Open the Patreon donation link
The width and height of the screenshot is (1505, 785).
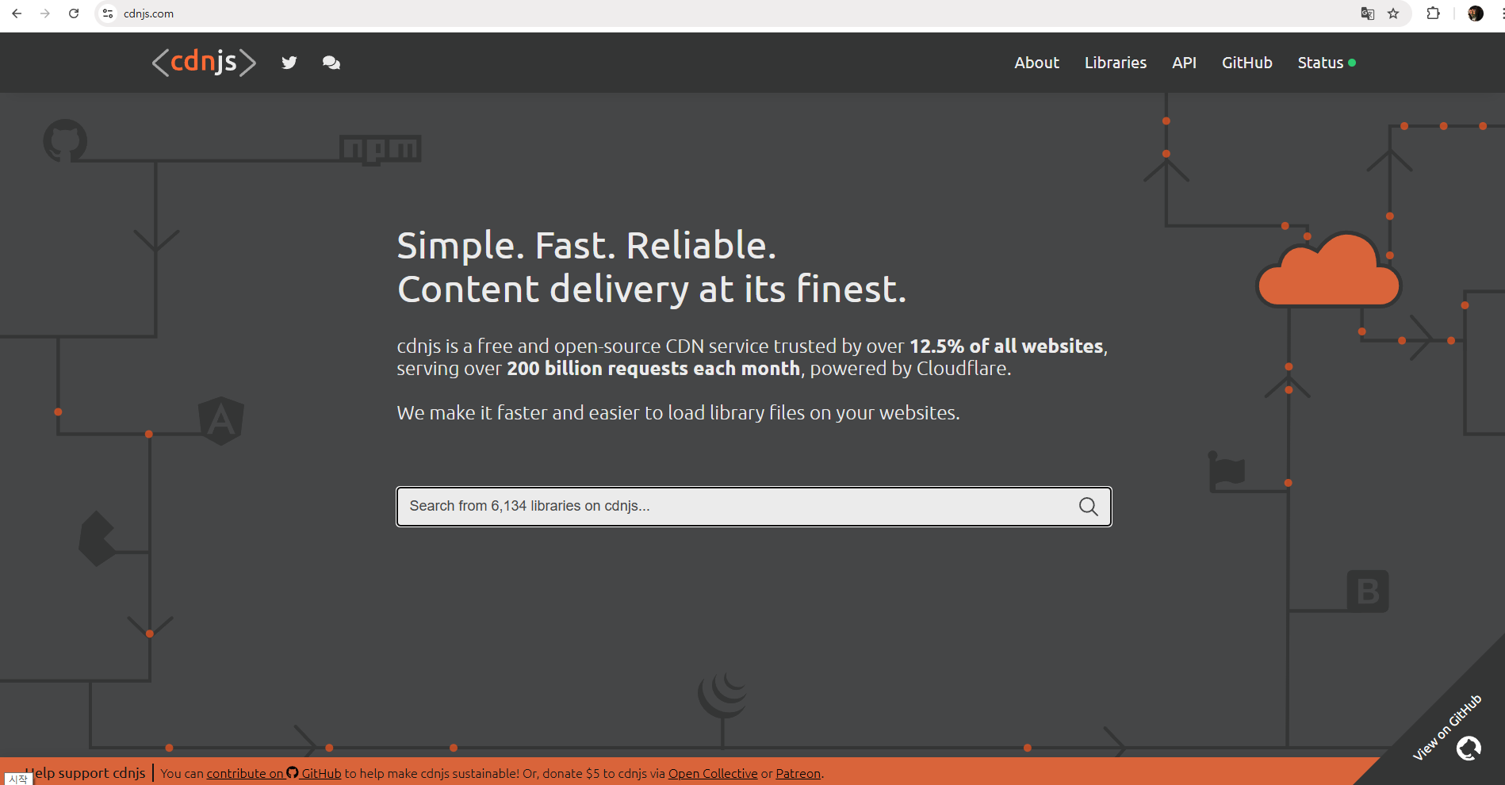(x=798, y=773)
